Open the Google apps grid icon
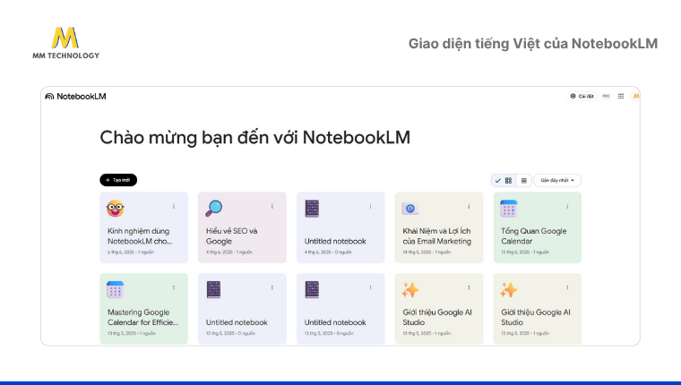The width and height of the screenshot is (681, 385). [x=621, y=96]
